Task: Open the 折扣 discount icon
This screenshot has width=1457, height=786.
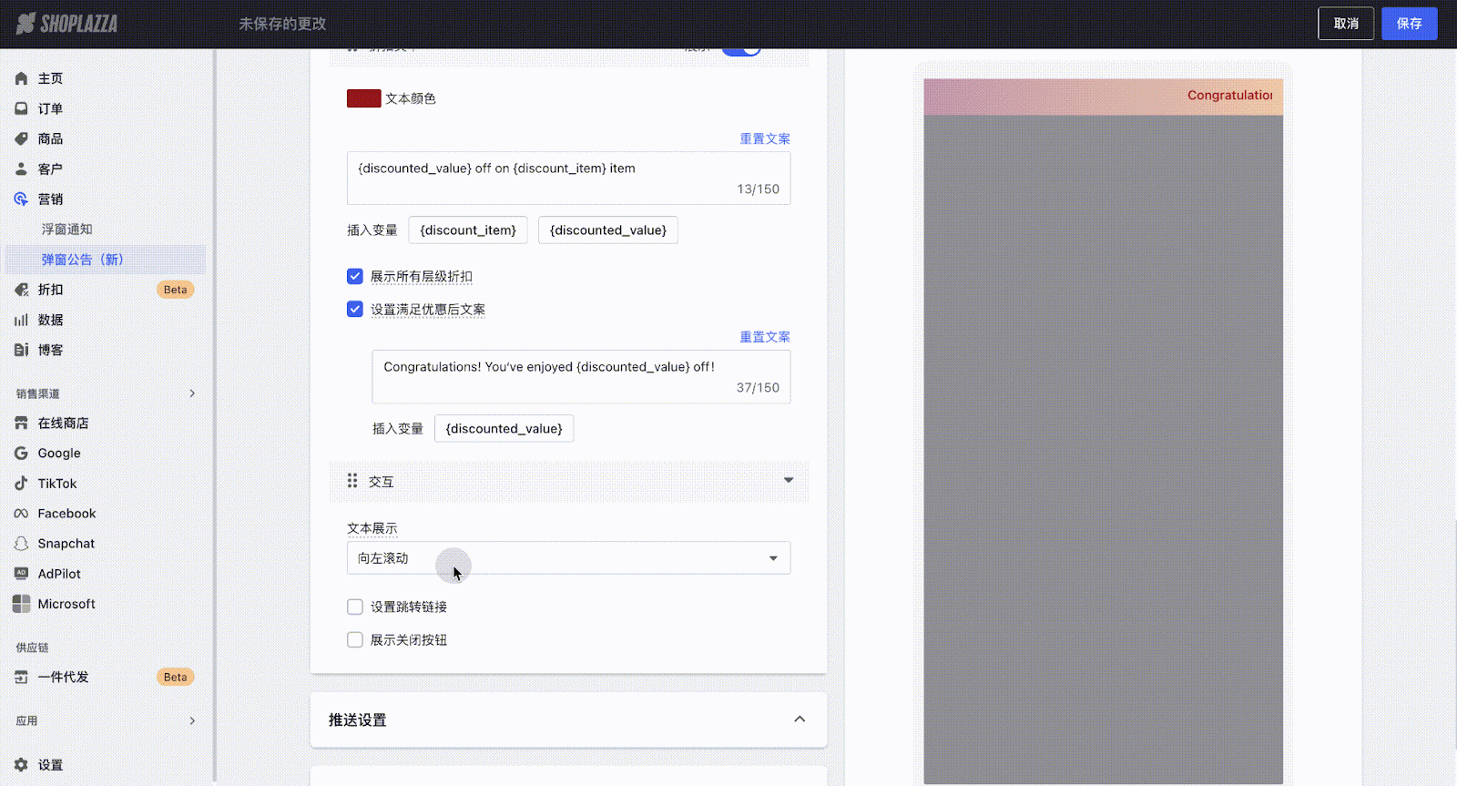Action: (21, 290)
